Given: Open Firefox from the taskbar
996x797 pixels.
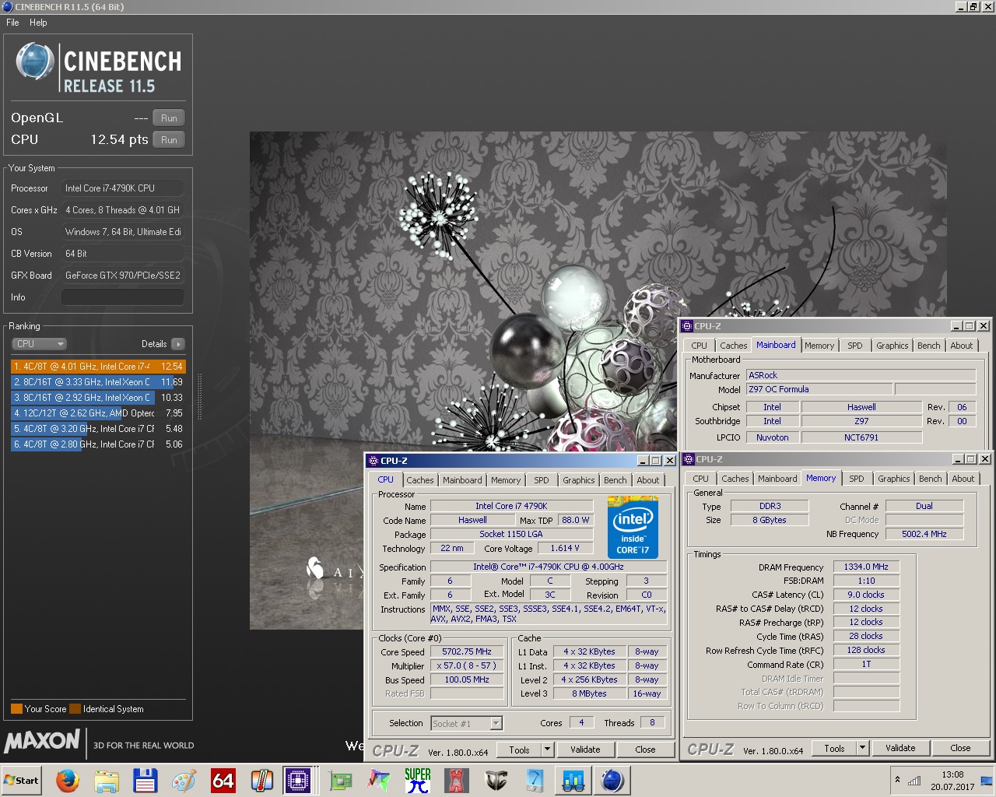Looking at the screenshot, I should pyautogui.click(x=68, y=781).
